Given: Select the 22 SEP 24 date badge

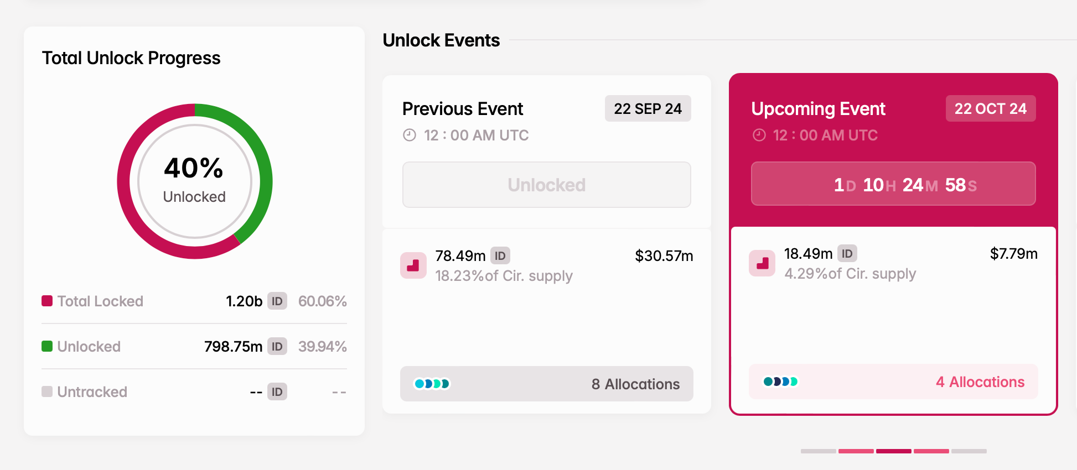Looking at the screenshot, I should pos(648,109).
